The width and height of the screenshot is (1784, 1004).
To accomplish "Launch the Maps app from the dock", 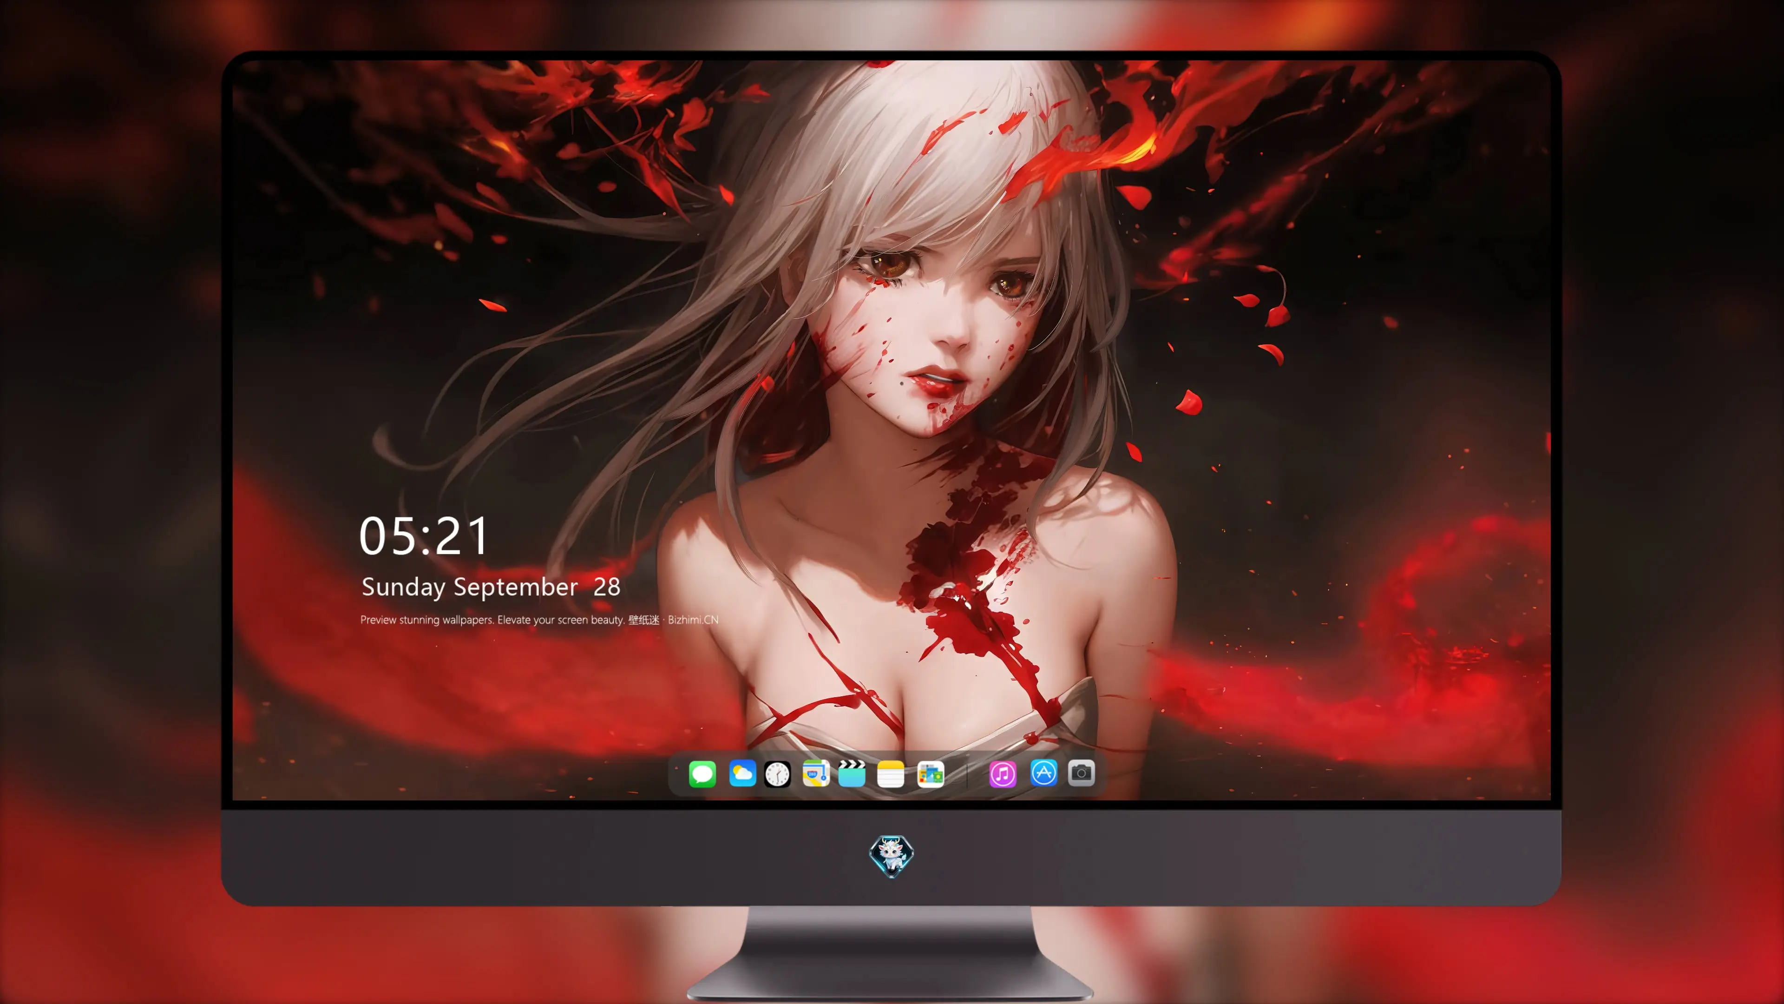I will point(816,774).
